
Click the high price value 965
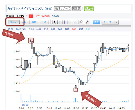[x=74, y=29]
